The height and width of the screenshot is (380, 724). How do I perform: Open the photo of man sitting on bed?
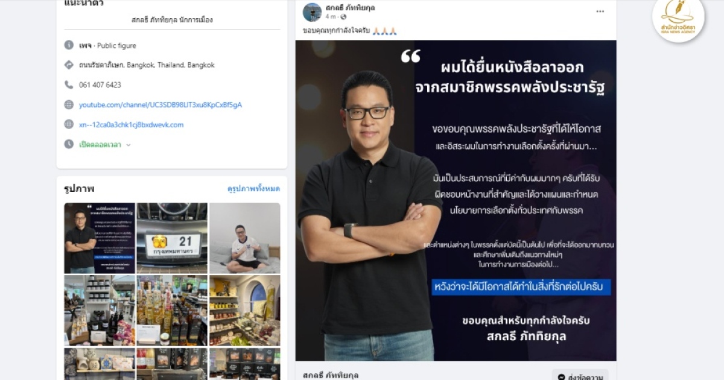pos(245,238)
